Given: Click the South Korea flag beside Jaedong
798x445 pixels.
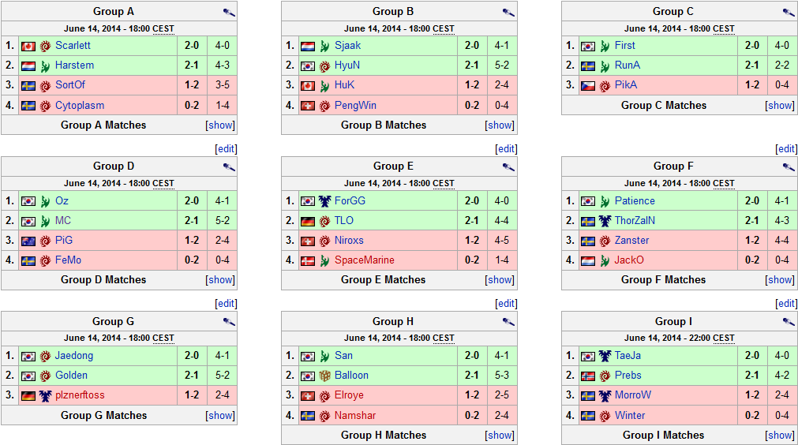Looking at the screenshot, I should pos(28,357).
